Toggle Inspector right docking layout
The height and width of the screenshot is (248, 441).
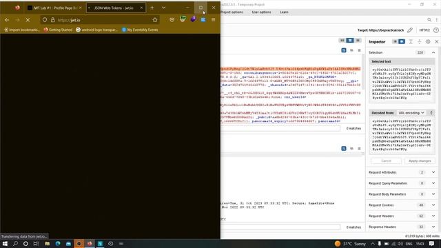coord(402,41)
